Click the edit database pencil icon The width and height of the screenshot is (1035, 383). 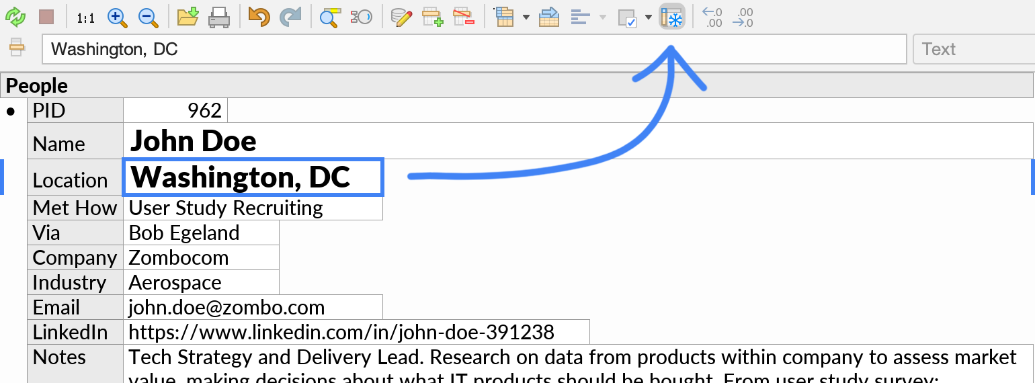click(401, 17)
